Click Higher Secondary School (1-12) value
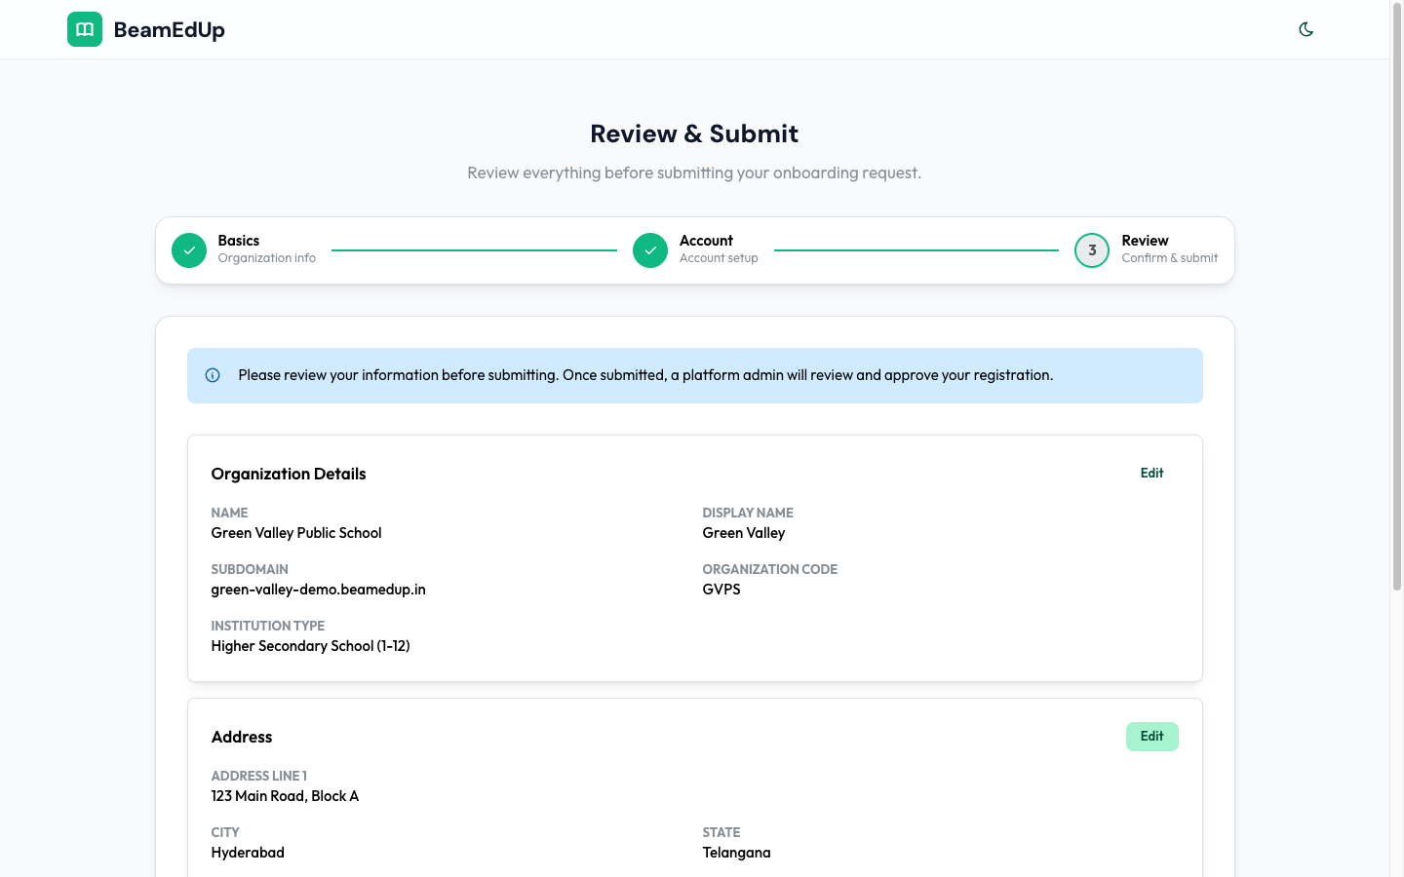1404x877 pixels. [x=311, y=646]
